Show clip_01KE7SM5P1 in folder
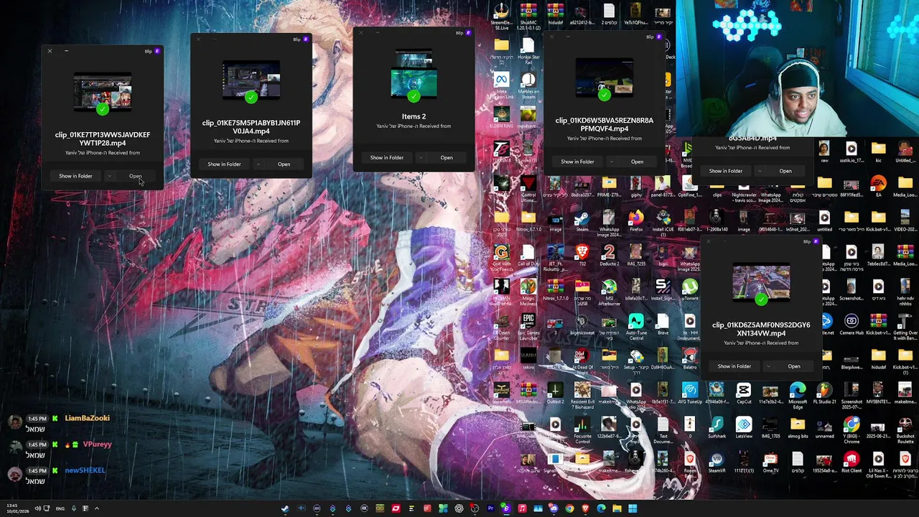The width and height of the screenshot is (919, 517). pyautogui.click(x=224, y=164)
